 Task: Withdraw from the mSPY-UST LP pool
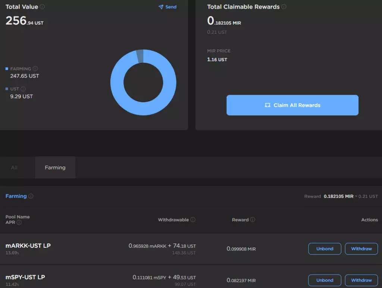coord(361,280)
